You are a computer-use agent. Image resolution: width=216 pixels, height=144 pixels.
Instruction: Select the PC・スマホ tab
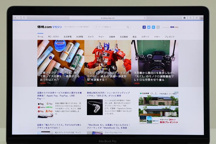tap(53, 37)
